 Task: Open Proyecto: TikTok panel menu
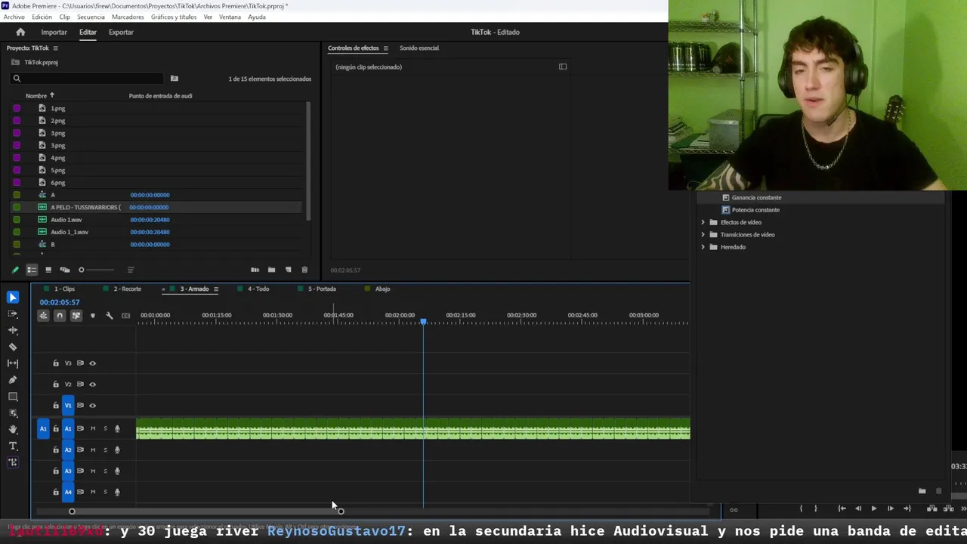click(55, 48)
